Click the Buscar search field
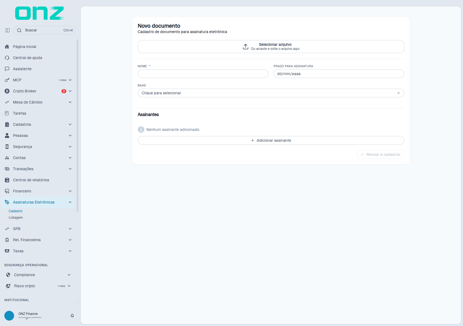This screenshot has height=326, width=463. pyautogui.click(x=44, y=30)
